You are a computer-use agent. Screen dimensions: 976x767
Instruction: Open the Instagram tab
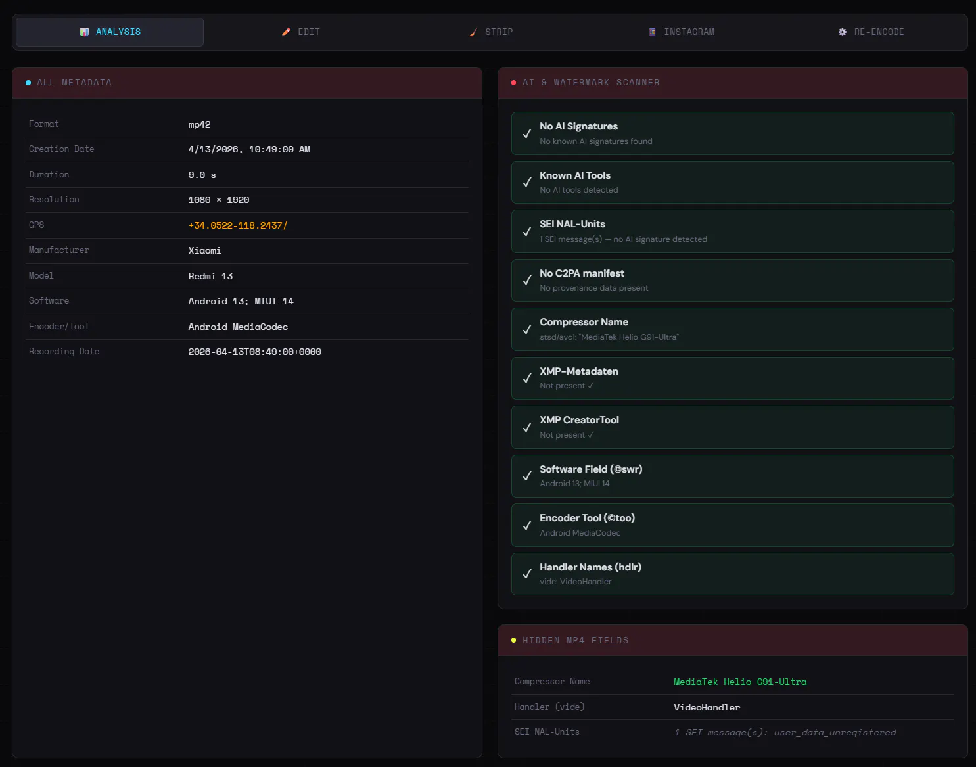682,32
